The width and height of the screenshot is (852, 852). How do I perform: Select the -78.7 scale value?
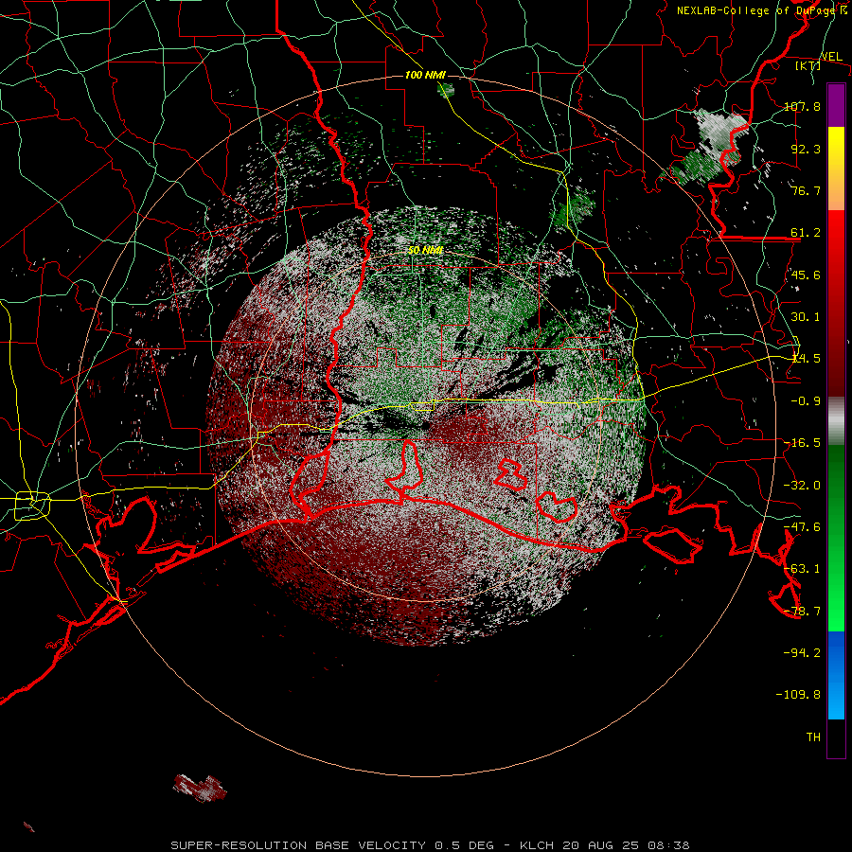802,612
